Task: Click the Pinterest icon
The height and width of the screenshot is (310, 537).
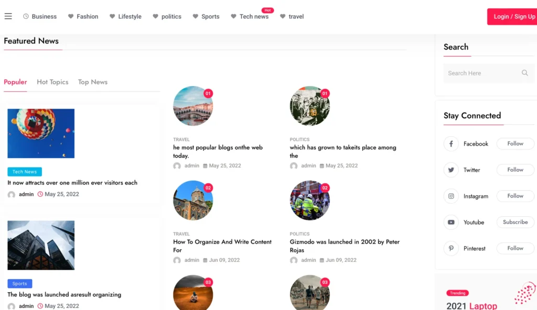Action: click(x=451, y=249)
